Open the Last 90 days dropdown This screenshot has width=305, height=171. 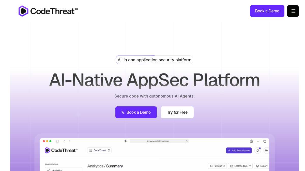pos(240,166)
